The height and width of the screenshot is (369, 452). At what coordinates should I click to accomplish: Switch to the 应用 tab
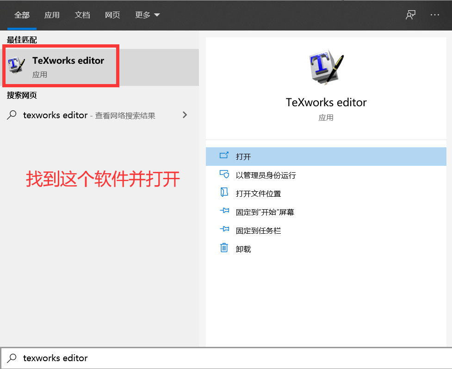point(52,15)
